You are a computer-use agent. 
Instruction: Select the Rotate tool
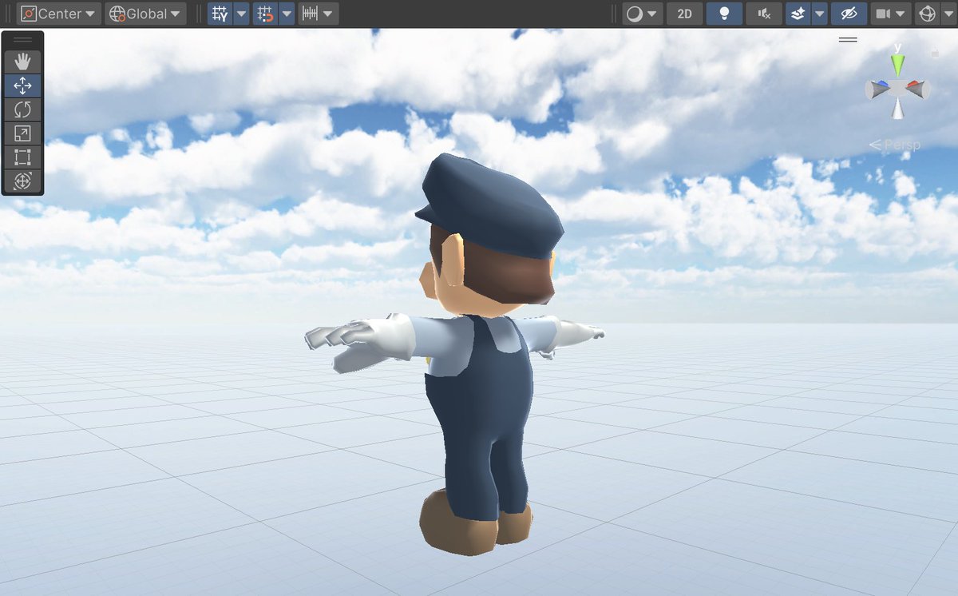pyautogui.click(x=22, y=109)
